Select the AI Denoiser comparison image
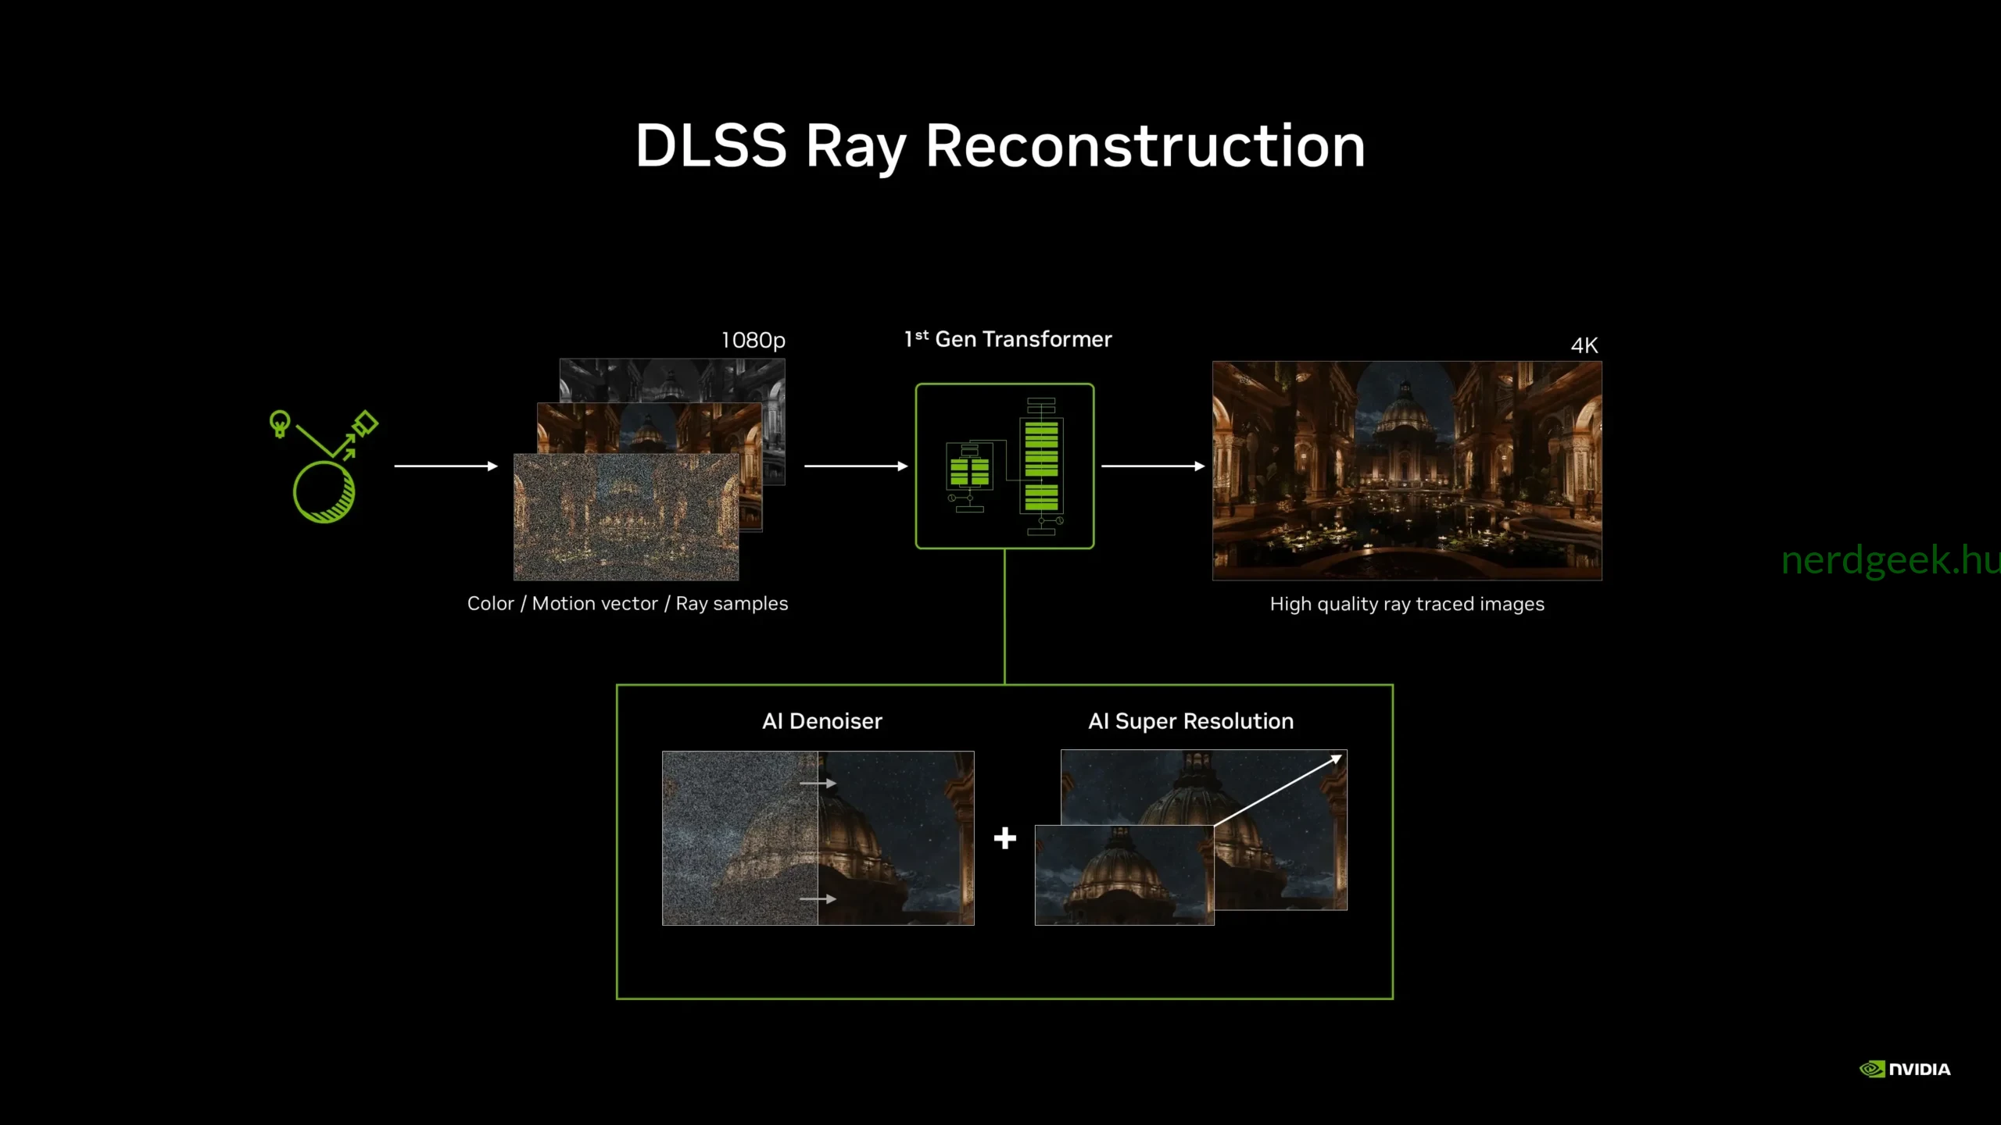The width and height of the screenshot is (2001, 1125). tap(818, 838)
